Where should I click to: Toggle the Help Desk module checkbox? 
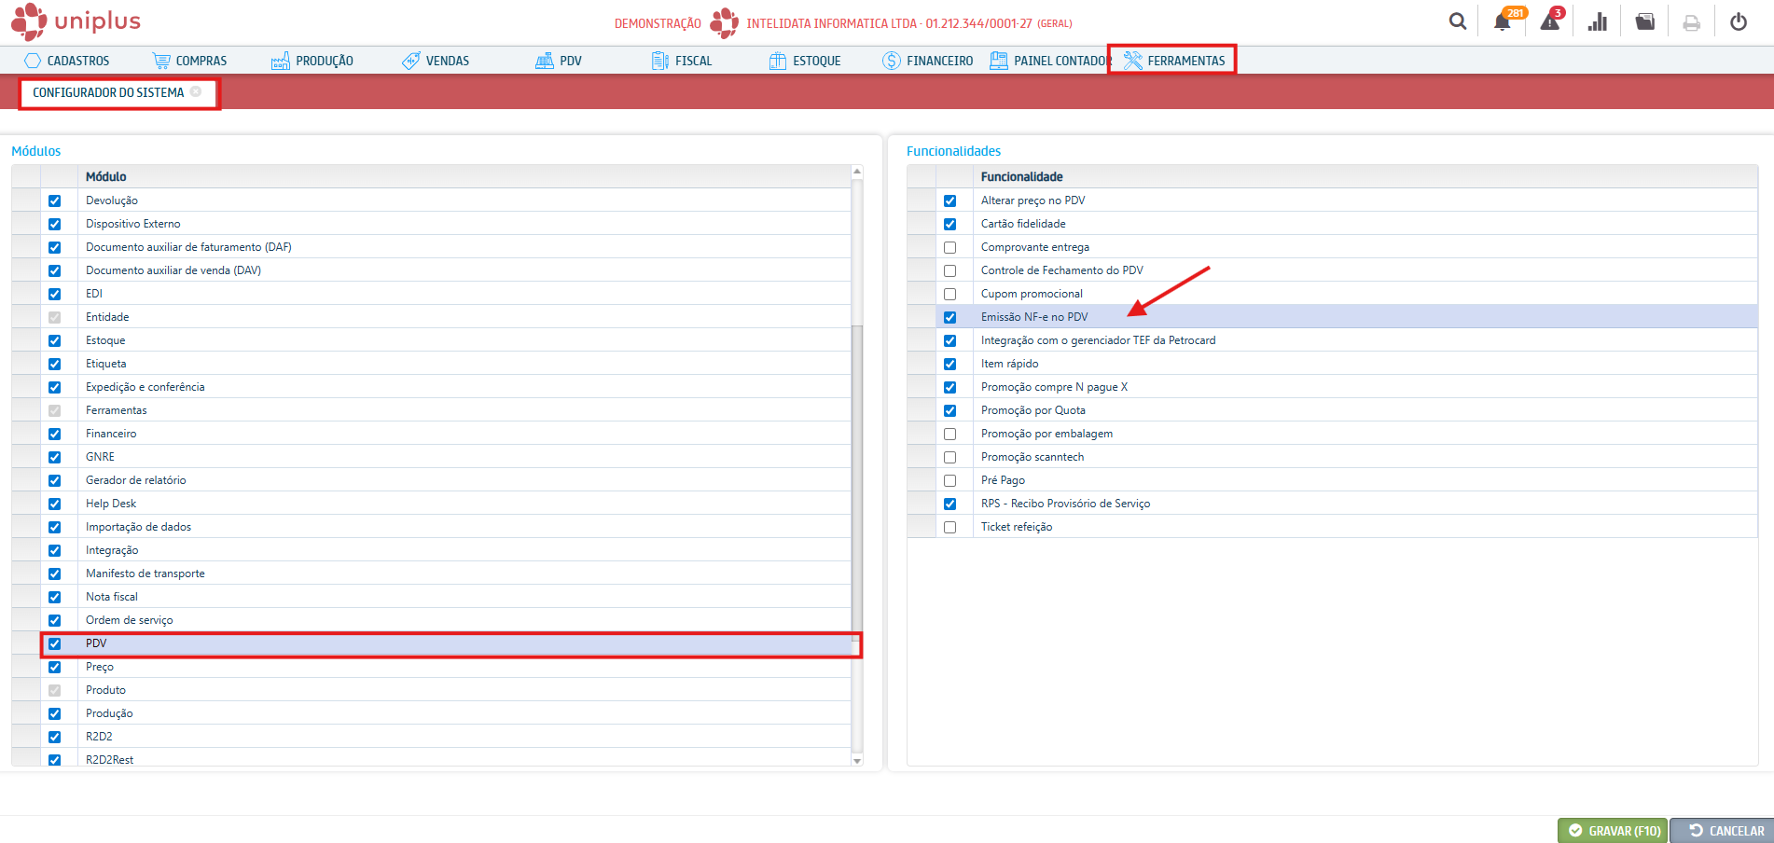point(54,504)
